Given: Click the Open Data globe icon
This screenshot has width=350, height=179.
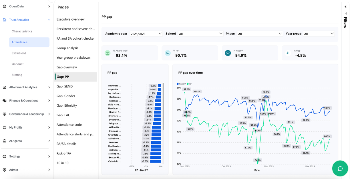Looking at the screenshot, I should pyautogui.click(x=4, y=6).
